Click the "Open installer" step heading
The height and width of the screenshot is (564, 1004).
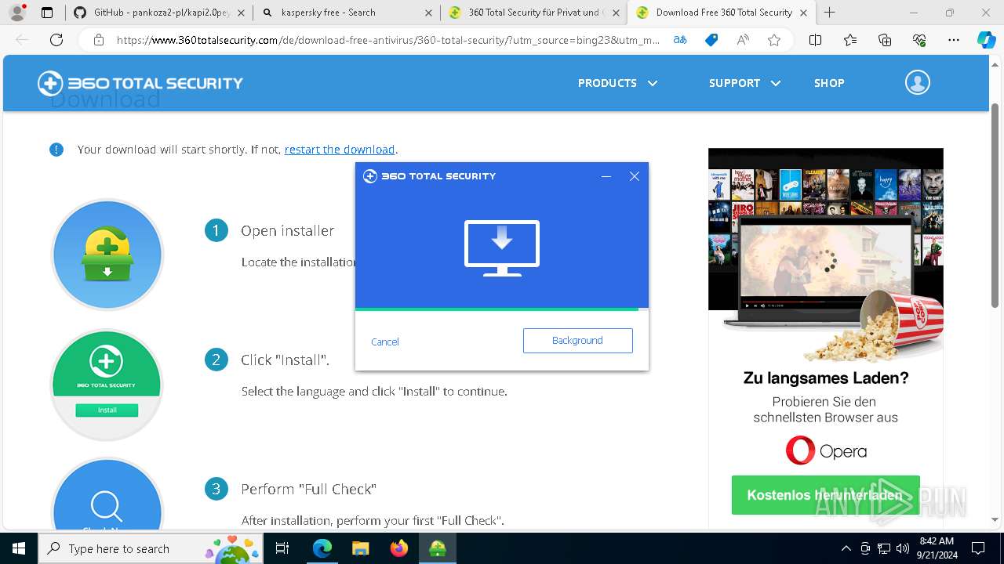tap(287, 230)
